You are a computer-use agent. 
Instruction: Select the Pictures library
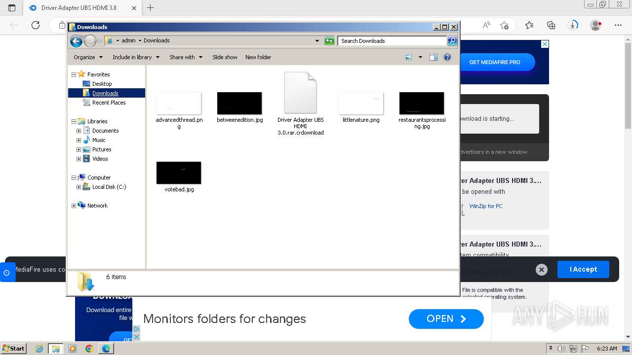pos(102,149)
